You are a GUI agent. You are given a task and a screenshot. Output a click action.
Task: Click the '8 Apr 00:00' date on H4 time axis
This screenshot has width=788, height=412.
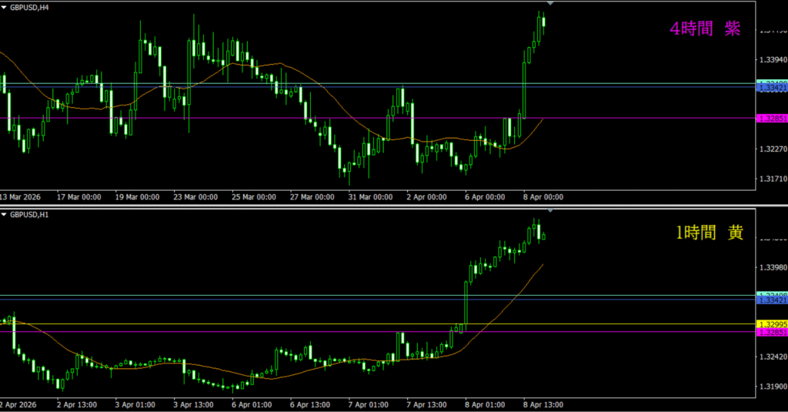[543, 197]
